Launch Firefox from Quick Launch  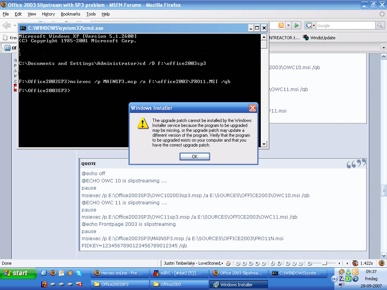point(53,273)
